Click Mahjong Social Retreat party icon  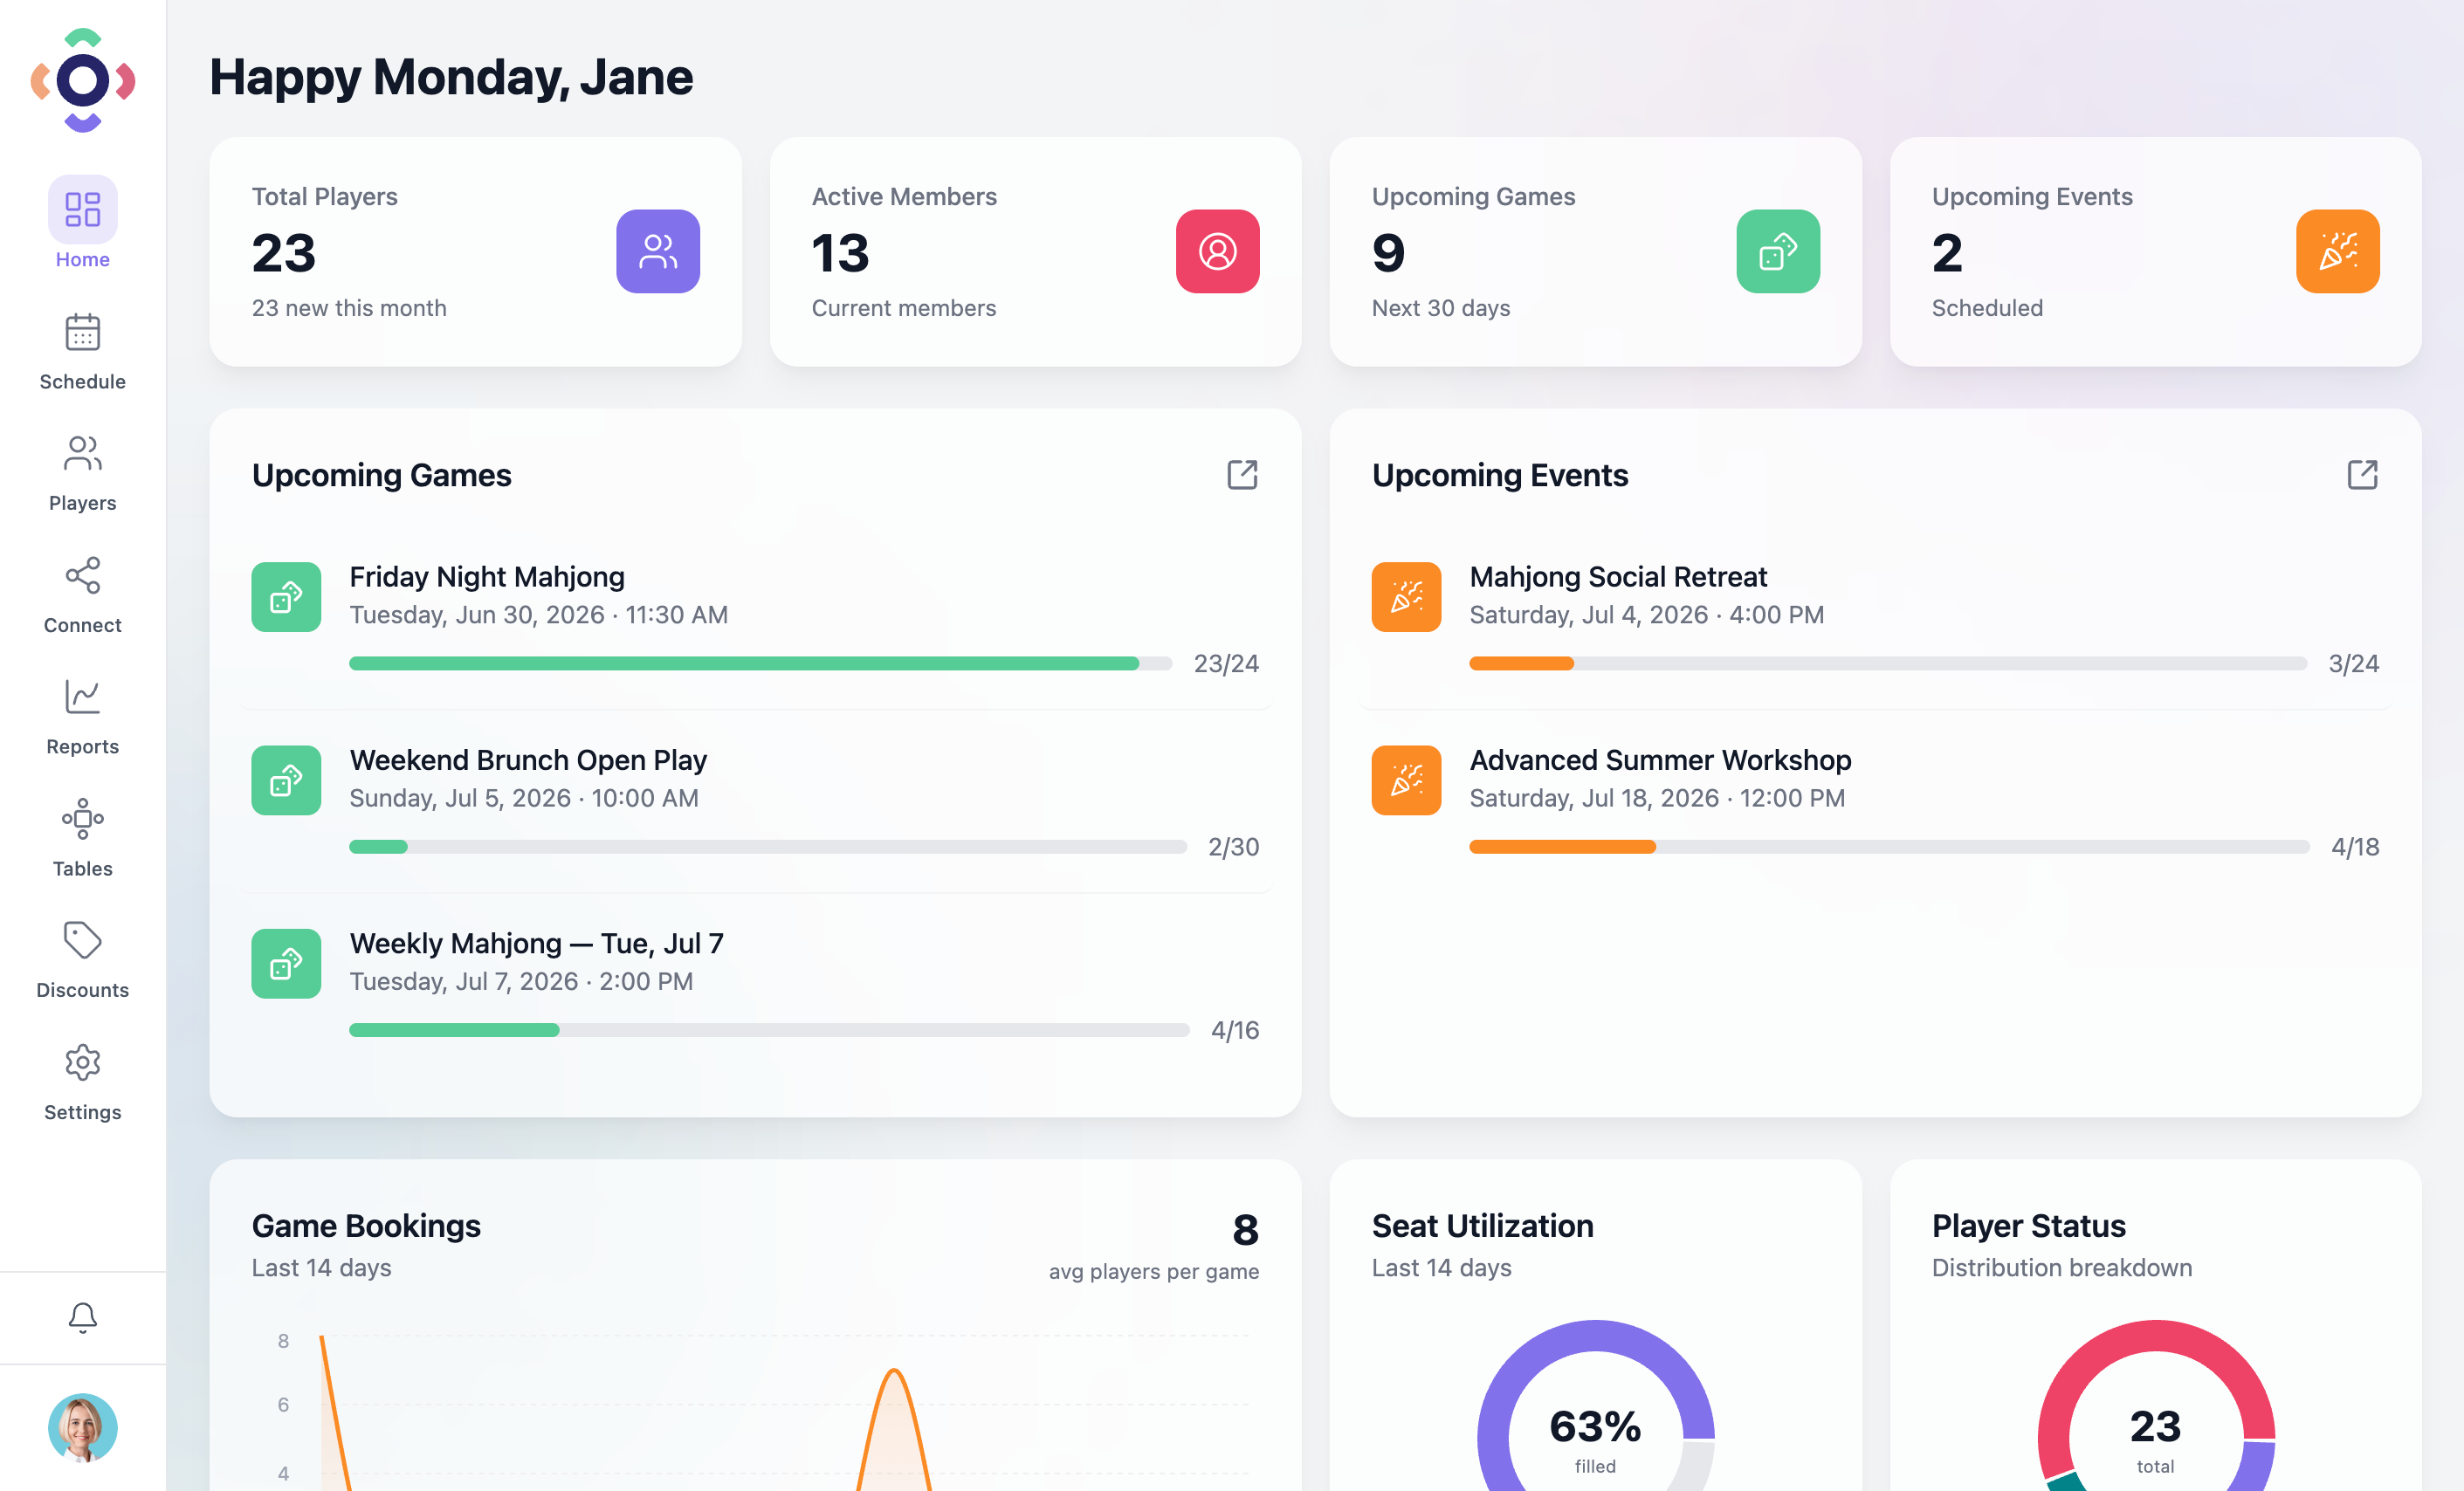click(x=1406, y=597)
